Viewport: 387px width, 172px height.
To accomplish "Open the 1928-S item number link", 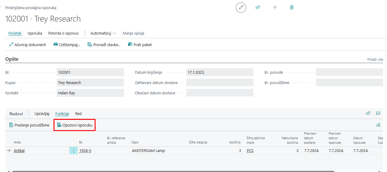I will [x=85, y=150].
